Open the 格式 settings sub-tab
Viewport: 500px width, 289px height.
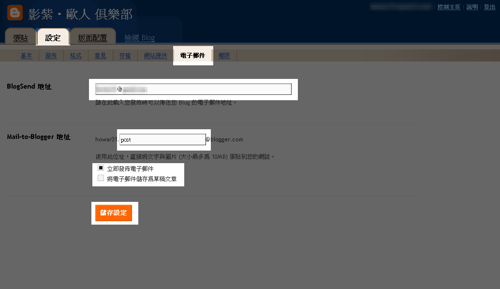pyautogui.click(x=75, y=56)
